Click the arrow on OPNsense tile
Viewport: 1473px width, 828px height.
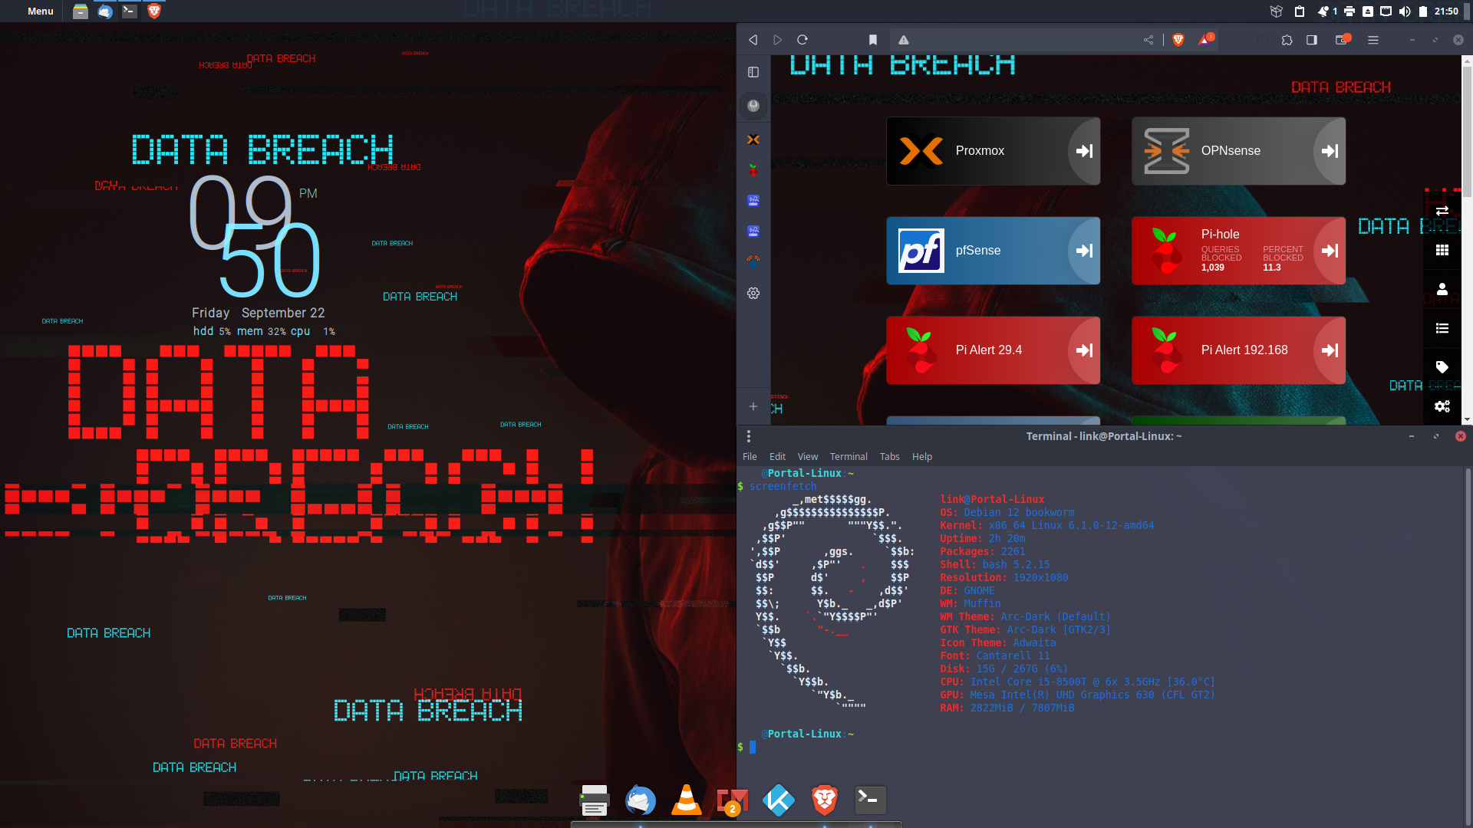coord(1330,151)
